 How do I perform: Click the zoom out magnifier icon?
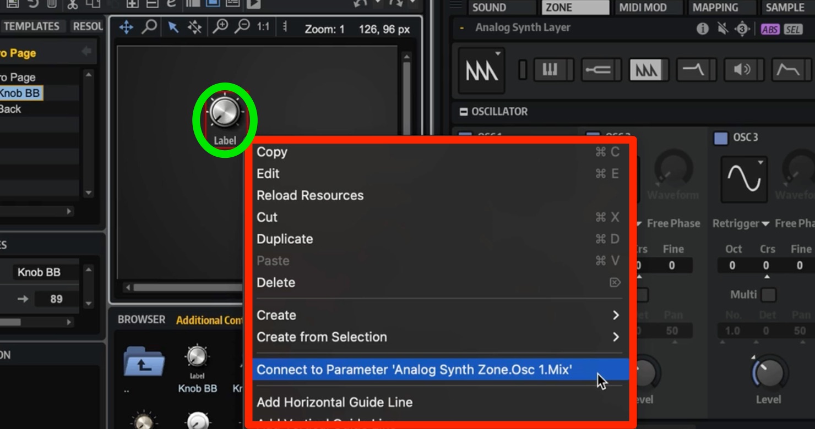(x=242, y=27)
